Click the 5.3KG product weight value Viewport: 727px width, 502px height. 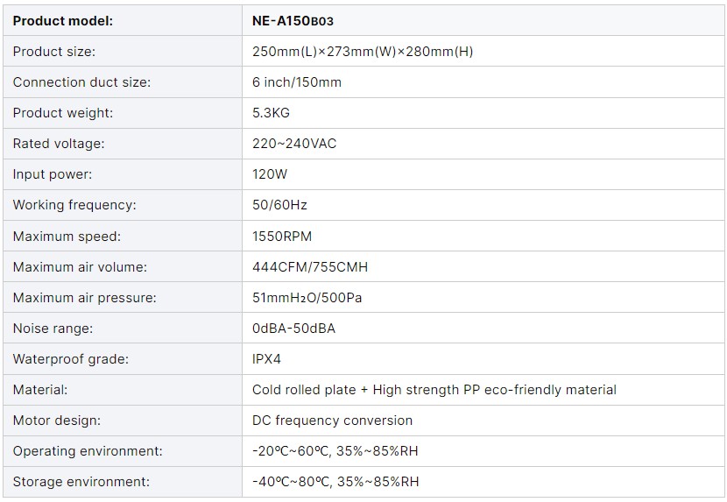click(271, 113)
